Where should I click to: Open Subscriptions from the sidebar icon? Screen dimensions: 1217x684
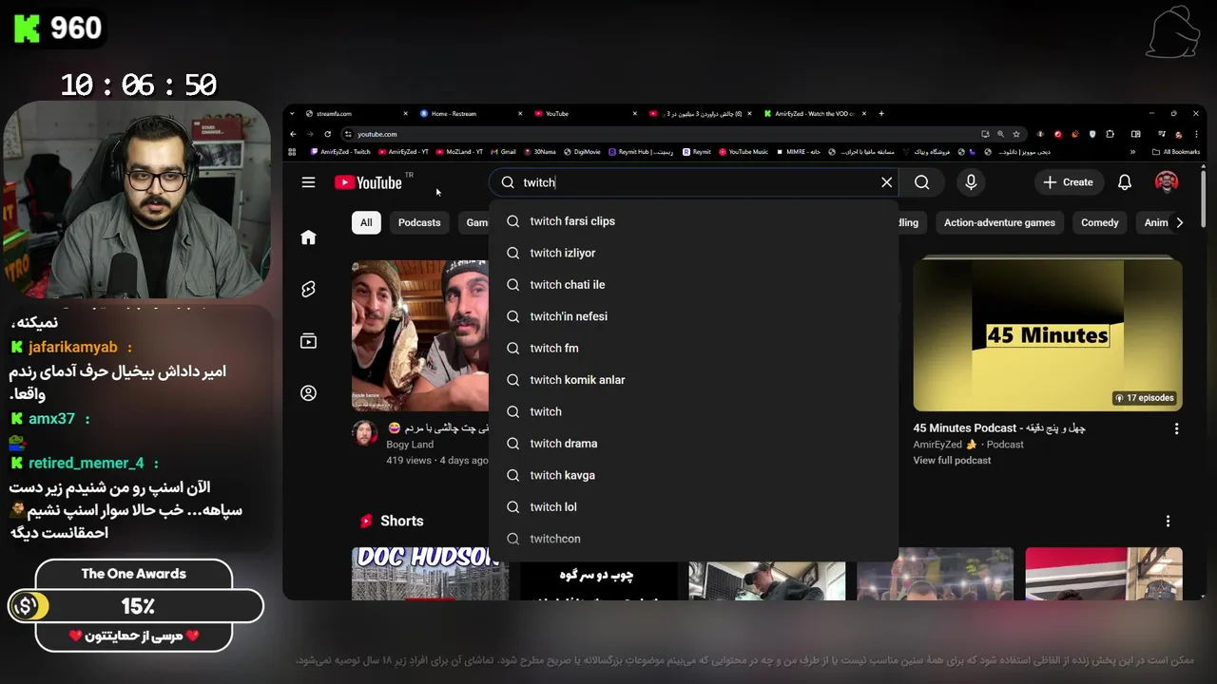pyautogui.click(x=308, y=341)
